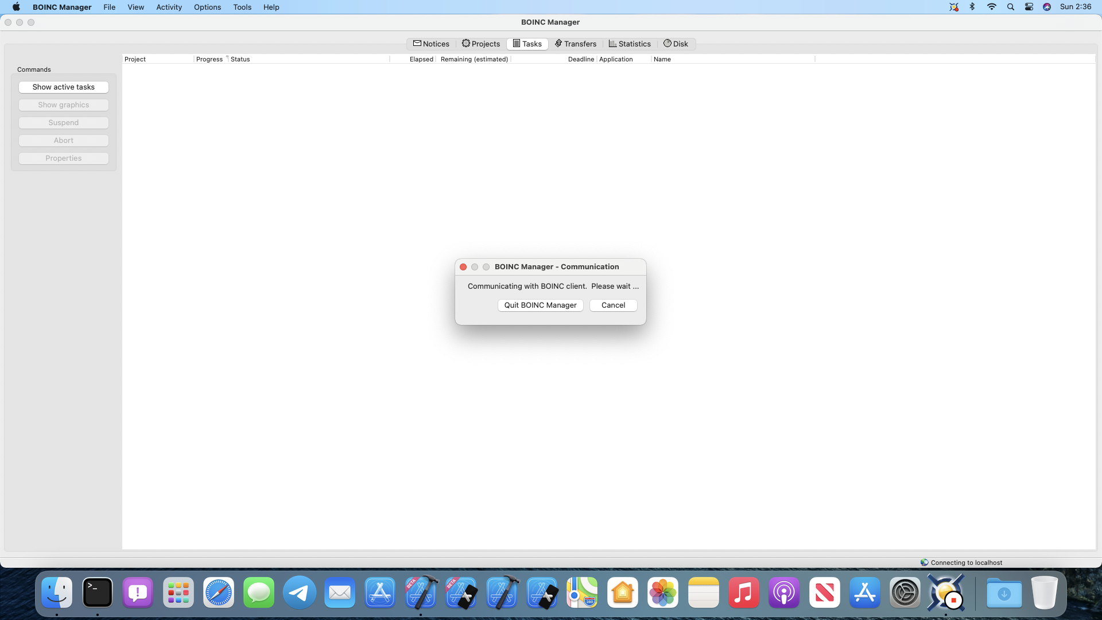1102x620 pixels.
Task: Click Quit BOINC Manager in the dialog
Action: coord(540,305)
